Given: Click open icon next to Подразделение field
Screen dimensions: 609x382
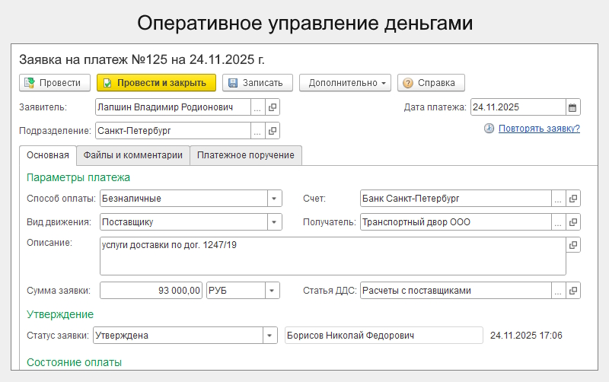Looking at the screenshot, I should tap(273, 131).
